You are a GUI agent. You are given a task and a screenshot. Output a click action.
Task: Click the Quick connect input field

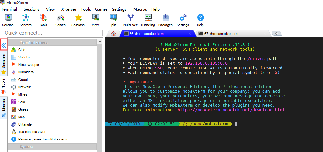(51, 33)
